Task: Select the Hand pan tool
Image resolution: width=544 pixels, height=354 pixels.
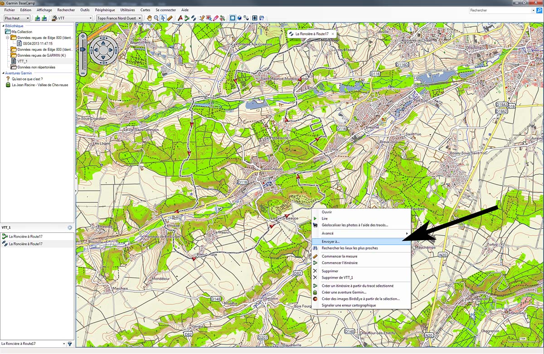Action: coord(149,18)
